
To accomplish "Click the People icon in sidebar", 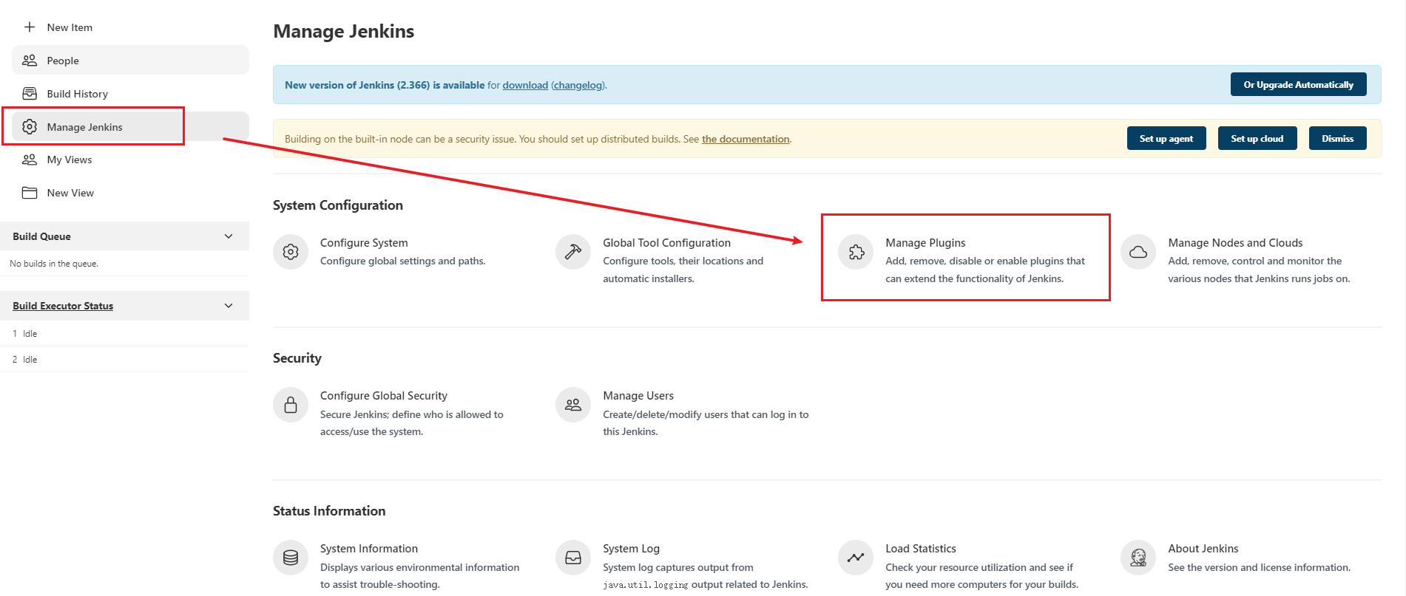I will click(30, 61).
